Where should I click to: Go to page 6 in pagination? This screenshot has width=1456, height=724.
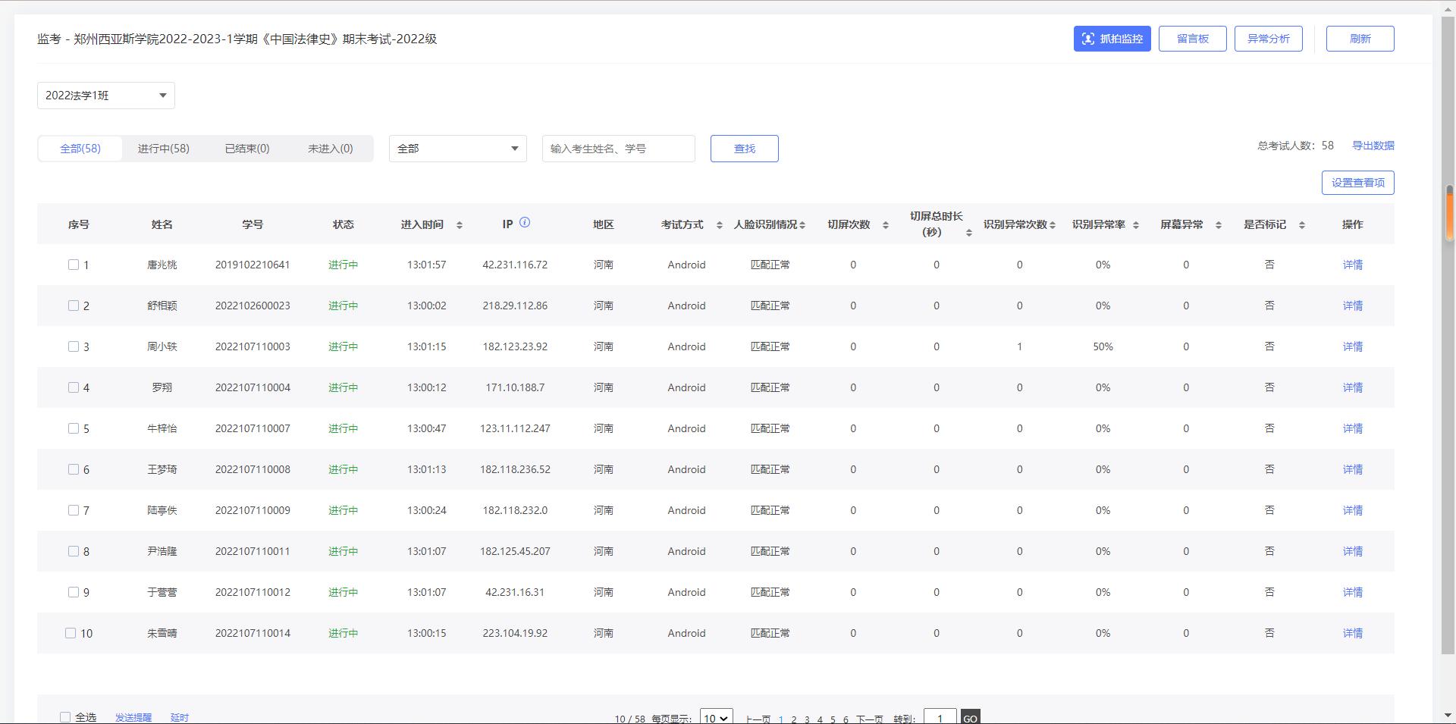click(x=846, y=719)
